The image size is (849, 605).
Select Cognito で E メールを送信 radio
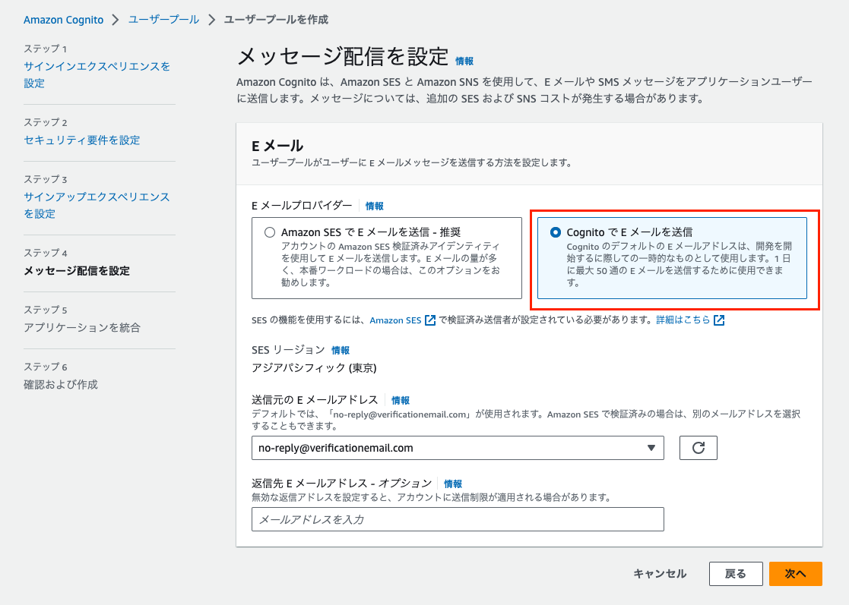[555, 232]
